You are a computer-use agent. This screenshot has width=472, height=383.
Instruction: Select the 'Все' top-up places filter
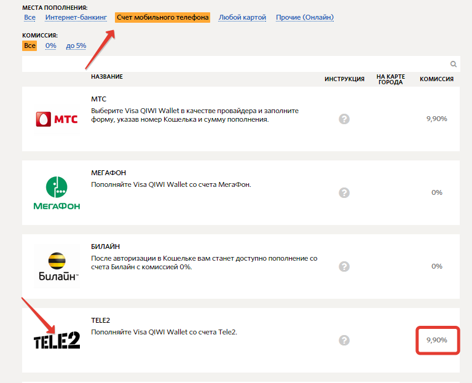tap(29, 18)
